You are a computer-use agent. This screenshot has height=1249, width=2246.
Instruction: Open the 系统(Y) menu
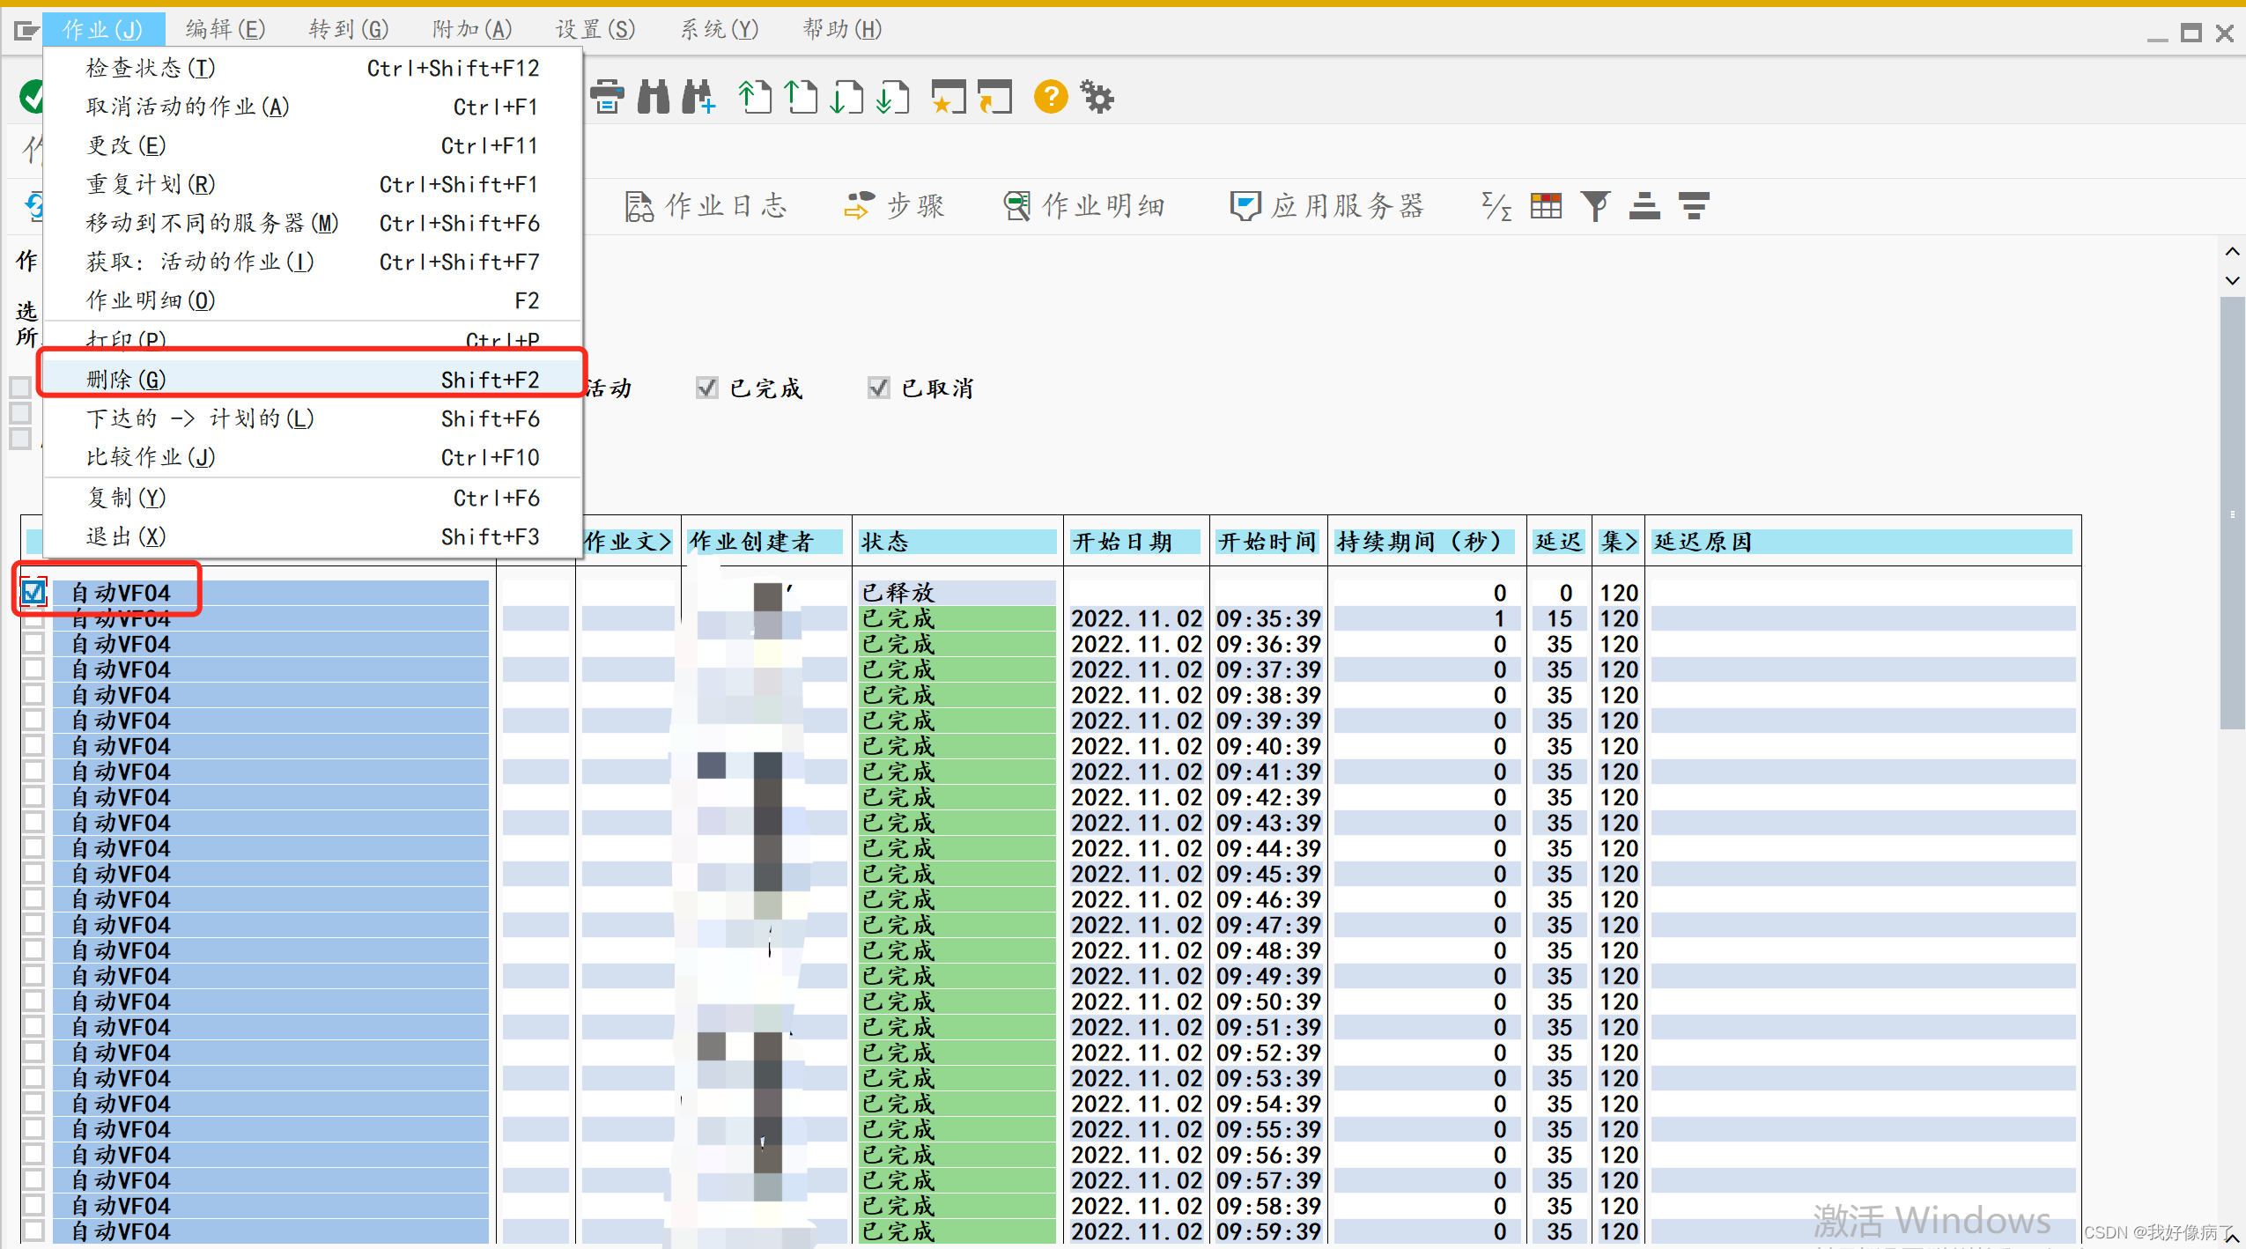718,29
